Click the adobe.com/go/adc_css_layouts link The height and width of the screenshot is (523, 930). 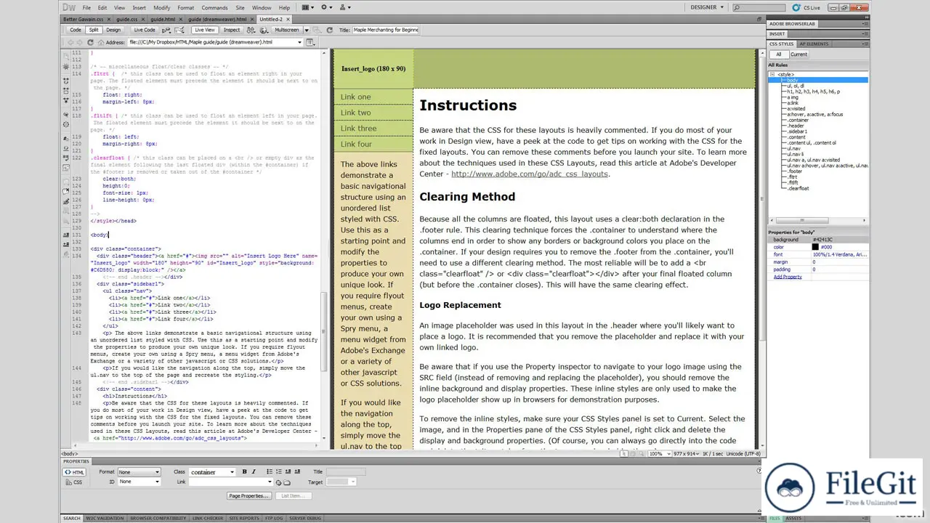tap(530, 174)
